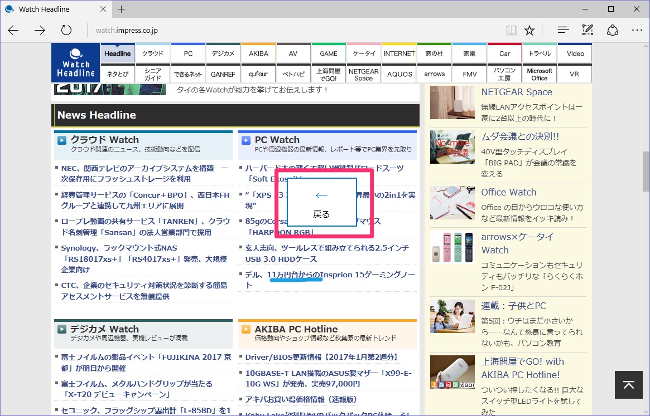Image resolution: width=650 pixels, height=416 pixels.
Task: Click the 上海問屋でGO sidebar thumbnail
Action: coord(452,372)
